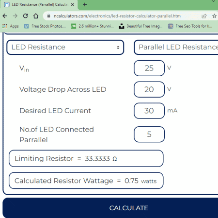Open Free Stock Photos bookmark
This screenshot has width=218, height=218.
click(45, 26)
